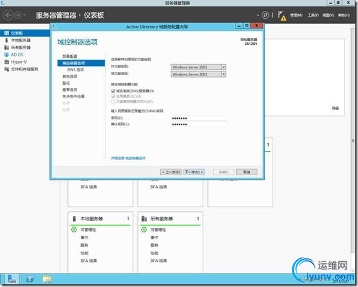
Task: Click the 确认密码(C) confirm password field
Action: (198, 125)
